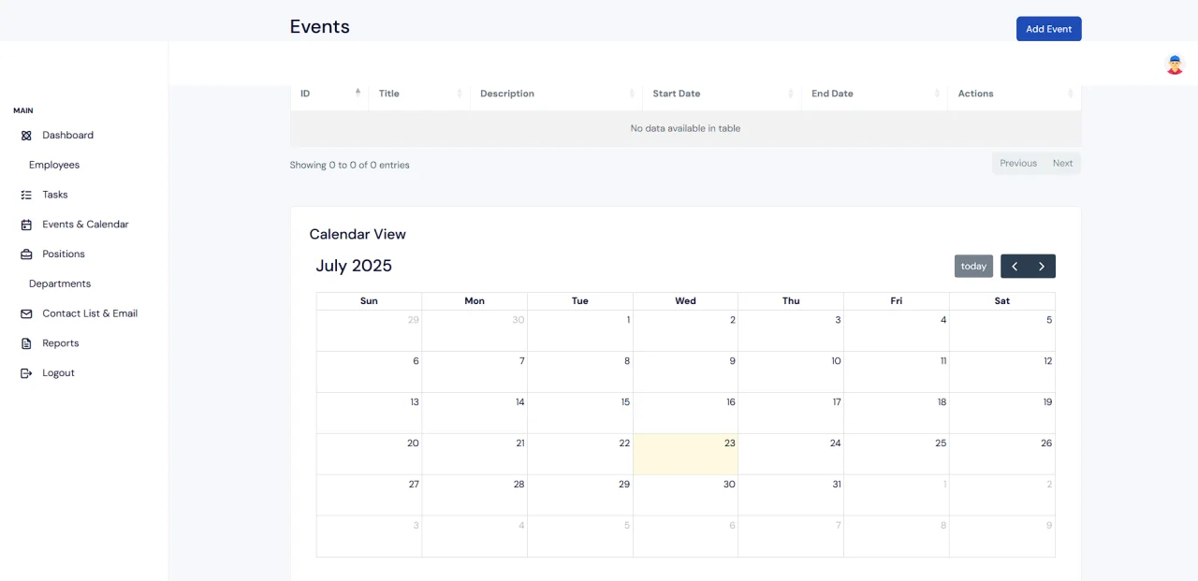Image resolution: width=1198 pixels, height=581 pixels.
Task: Open Departments in sidebar menu
Action: (60, 283)
